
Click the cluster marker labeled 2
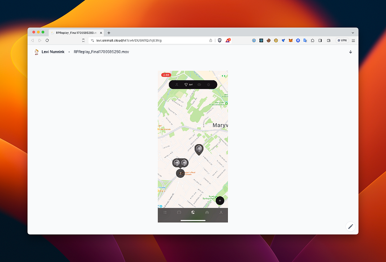click(x=180, y=173)
